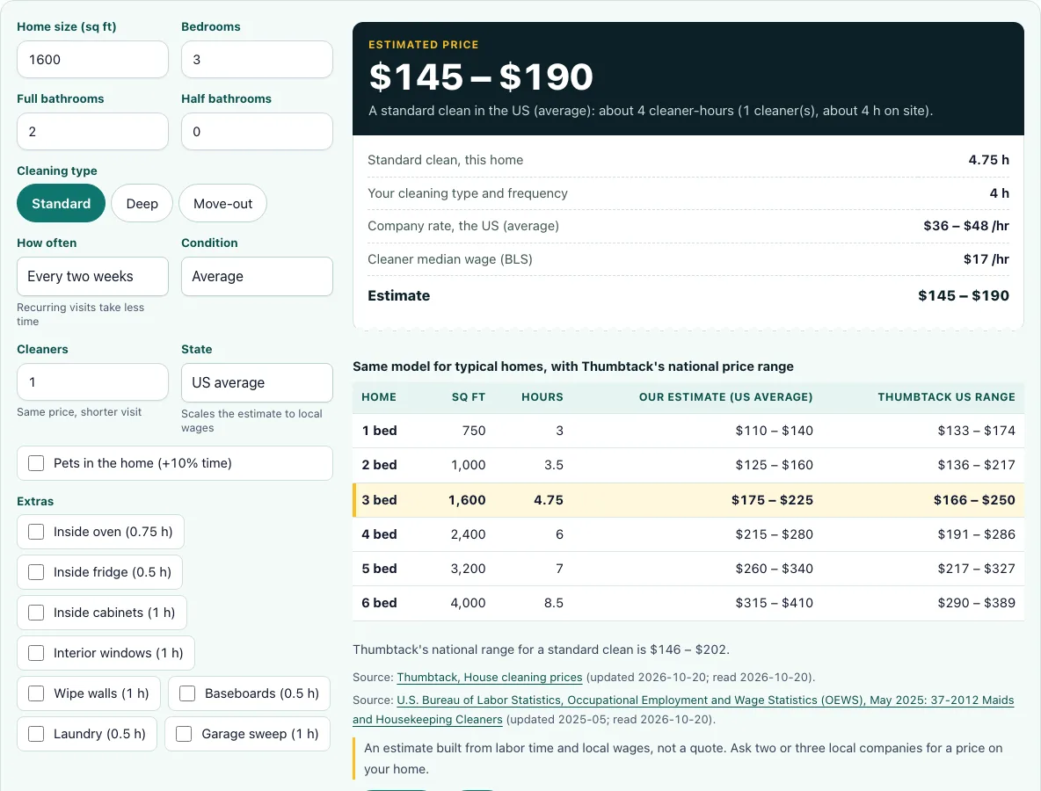Focus the Home size field
This screenshot has width=1041, height=791.
[92, 60]
